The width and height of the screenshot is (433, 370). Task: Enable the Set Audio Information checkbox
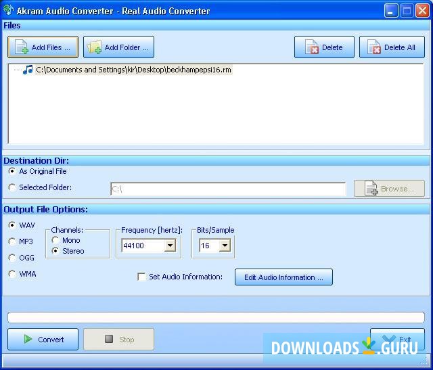point(141,277)
